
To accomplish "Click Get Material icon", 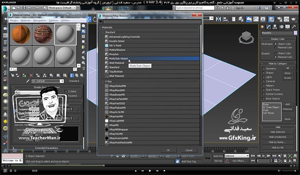I will (x=13, y=75).
